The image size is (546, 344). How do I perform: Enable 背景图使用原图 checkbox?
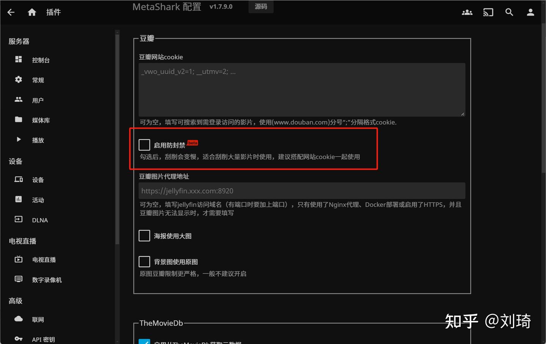click(x=144, y=261)
